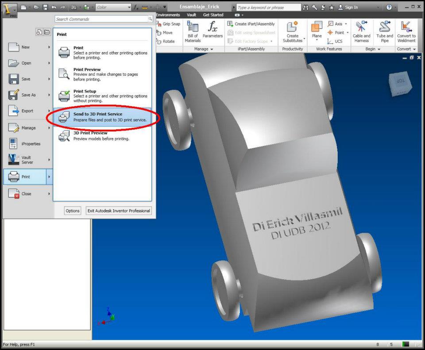Screen dimensions: 425x350
Task: Click the fx parameters icon in title bar
Action: coord(136,8)
